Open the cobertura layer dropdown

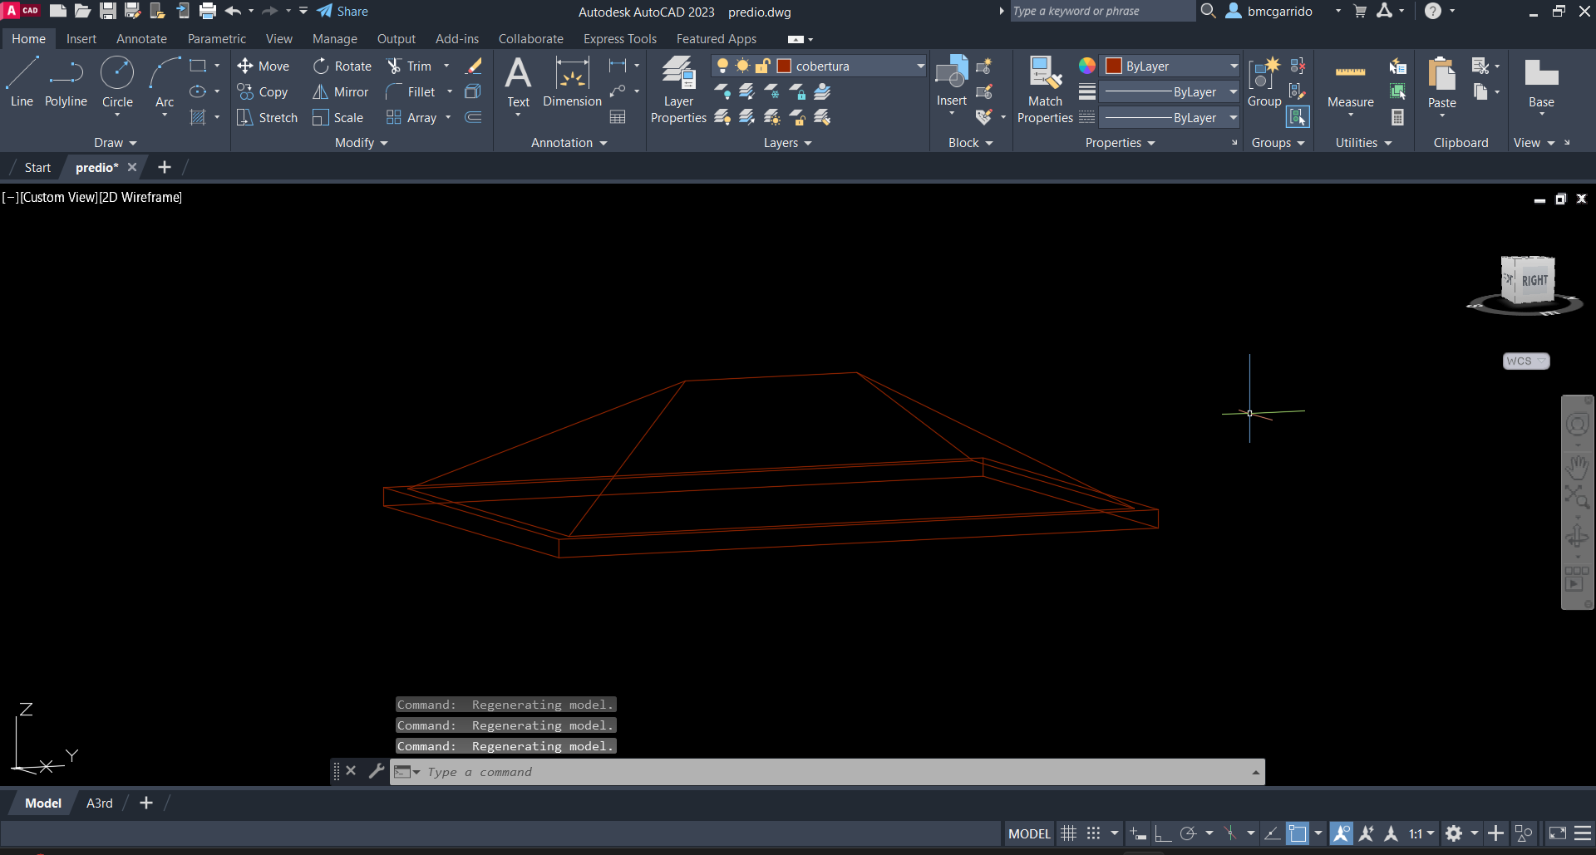(x=920, y=66)
